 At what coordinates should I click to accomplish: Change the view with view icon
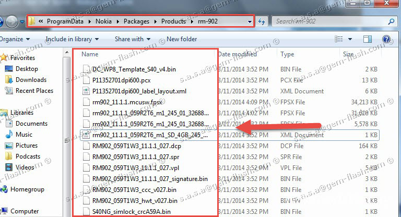[338, 39]
